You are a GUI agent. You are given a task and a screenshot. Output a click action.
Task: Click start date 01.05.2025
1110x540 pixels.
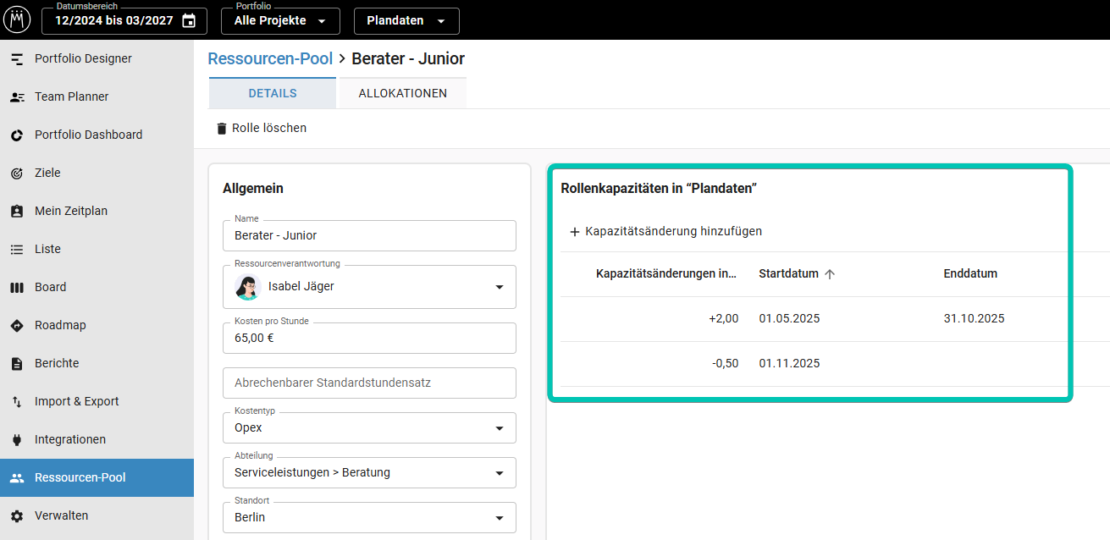tap(789, 319)
